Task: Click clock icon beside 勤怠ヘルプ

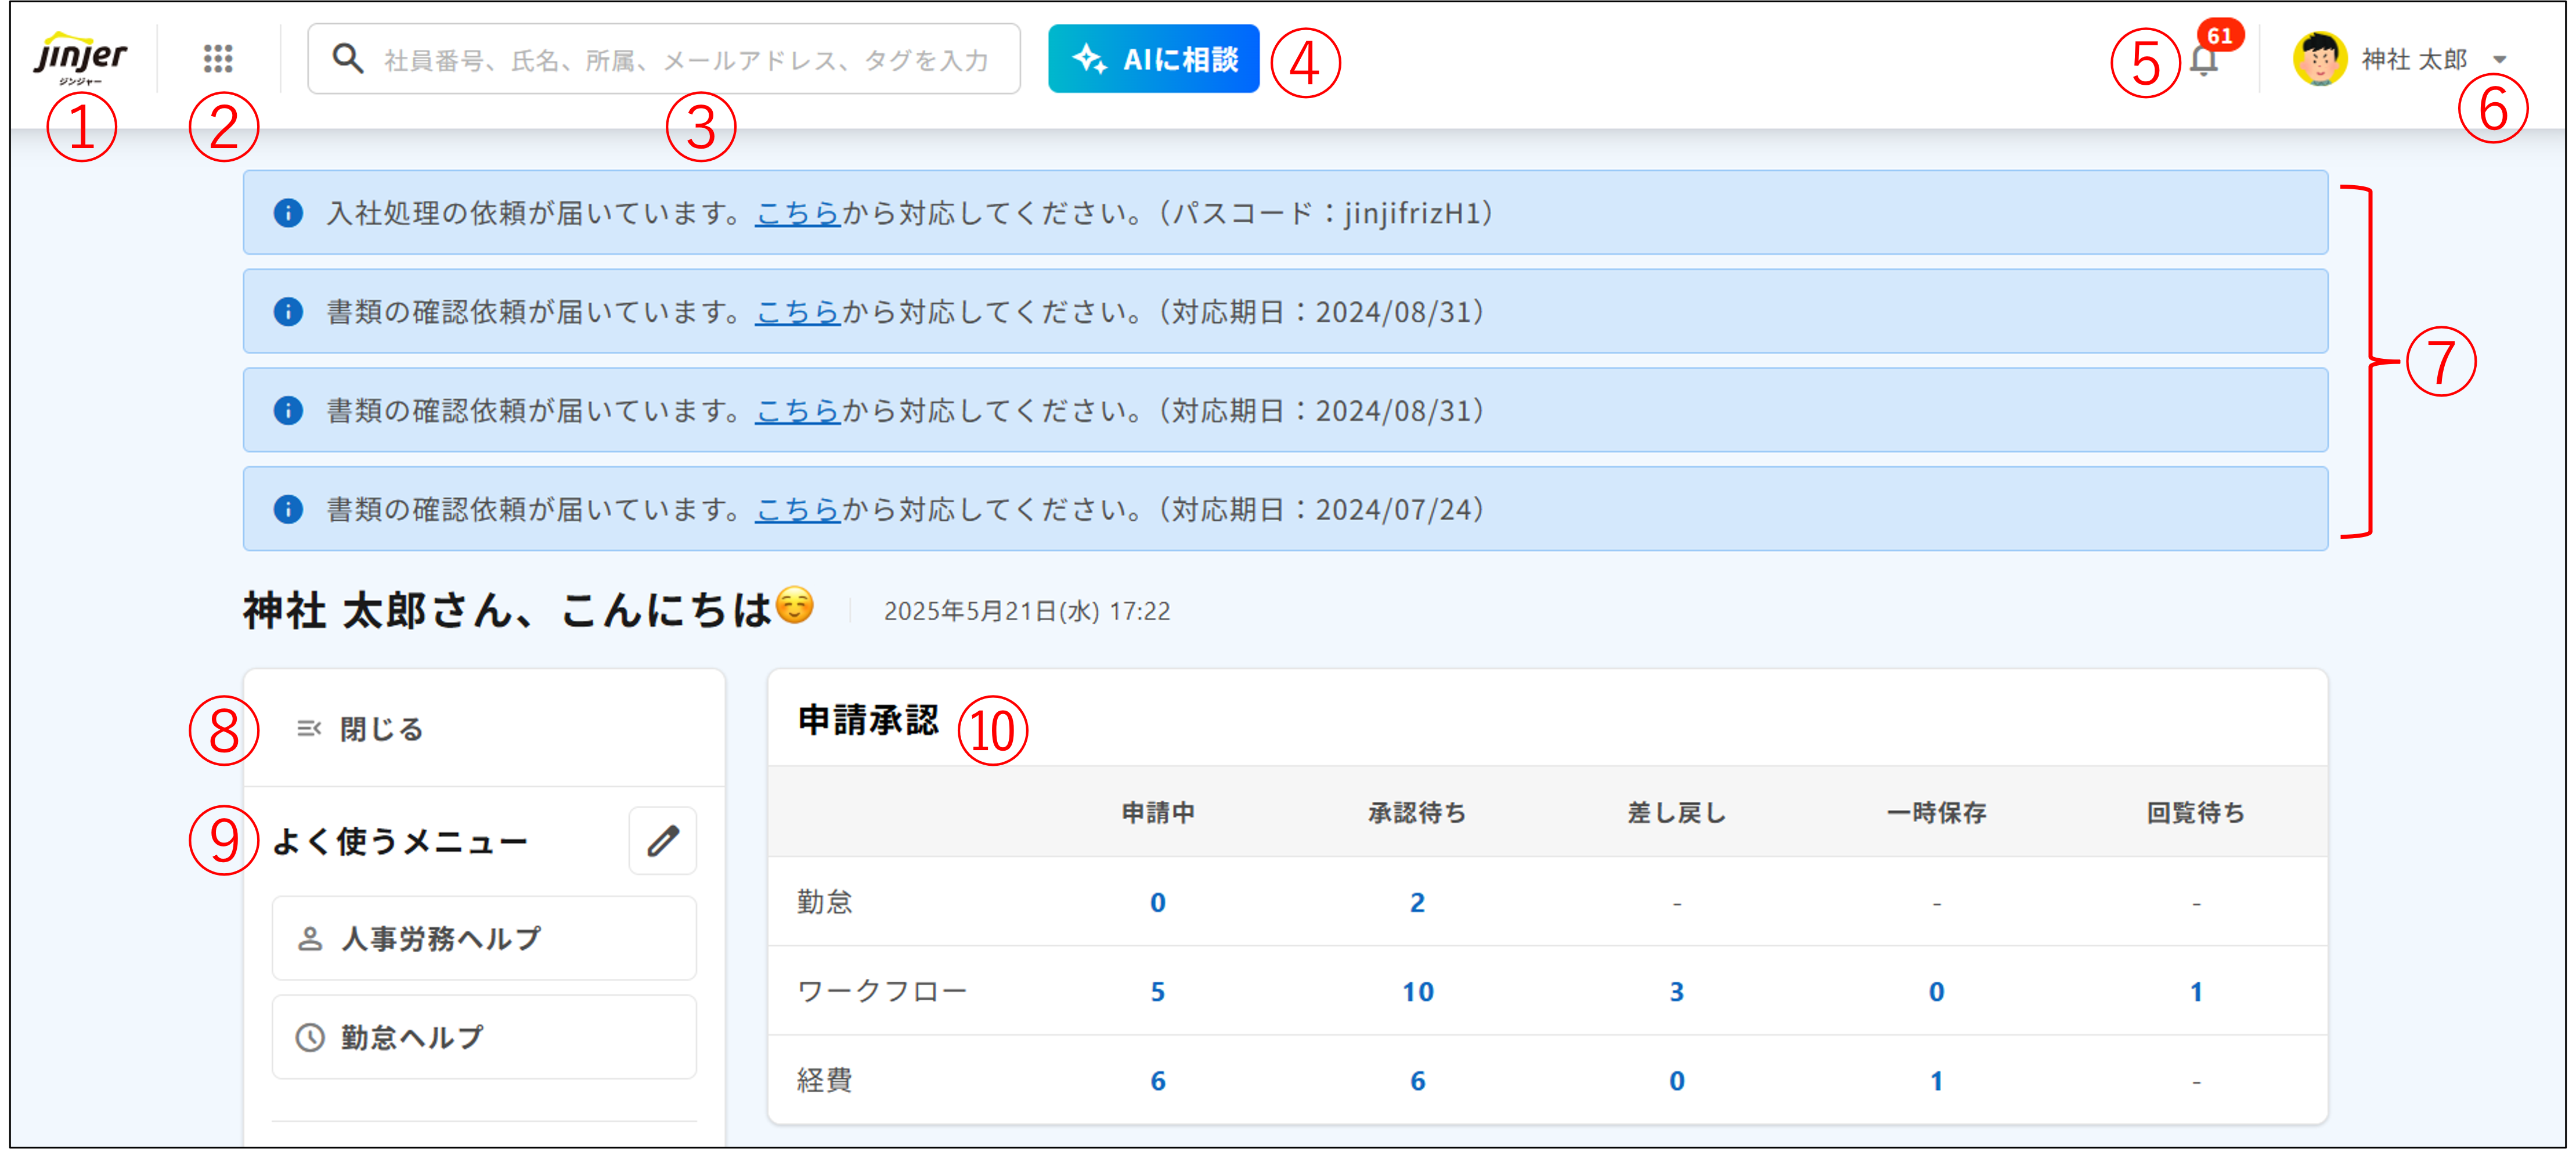Action: click(x=310, y=1037)
